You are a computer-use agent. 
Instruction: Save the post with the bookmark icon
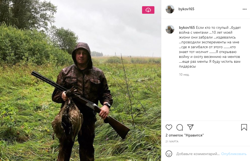[244, 127]
